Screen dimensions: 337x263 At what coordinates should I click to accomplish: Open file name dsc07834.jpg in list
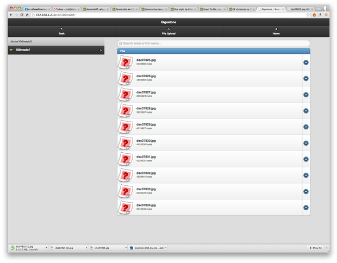(146, 205)
